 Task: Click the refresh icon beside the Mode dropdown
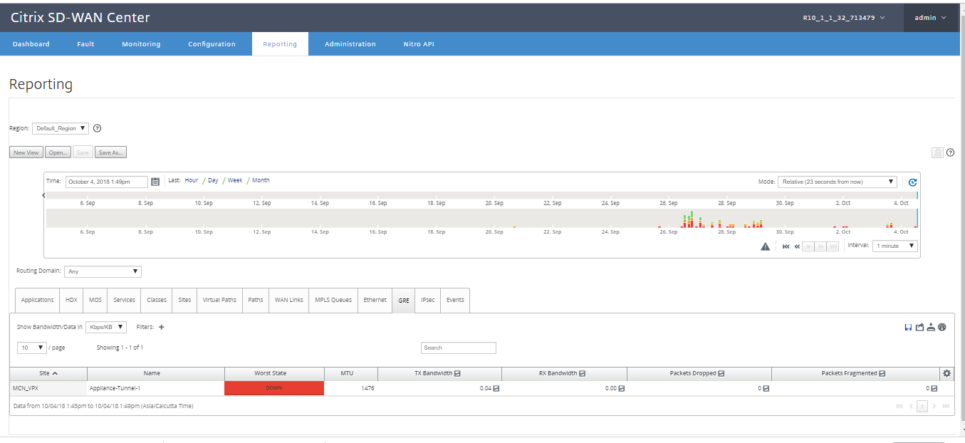(912, 182)
